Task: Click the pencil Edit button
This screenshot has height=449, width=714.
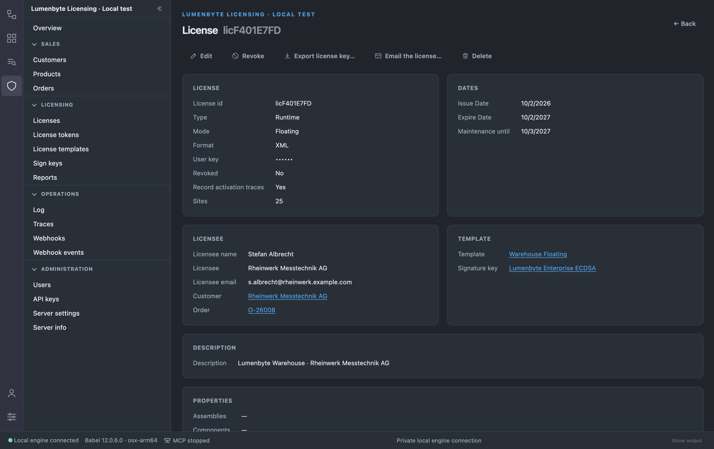Action: (x=201, y=56)
